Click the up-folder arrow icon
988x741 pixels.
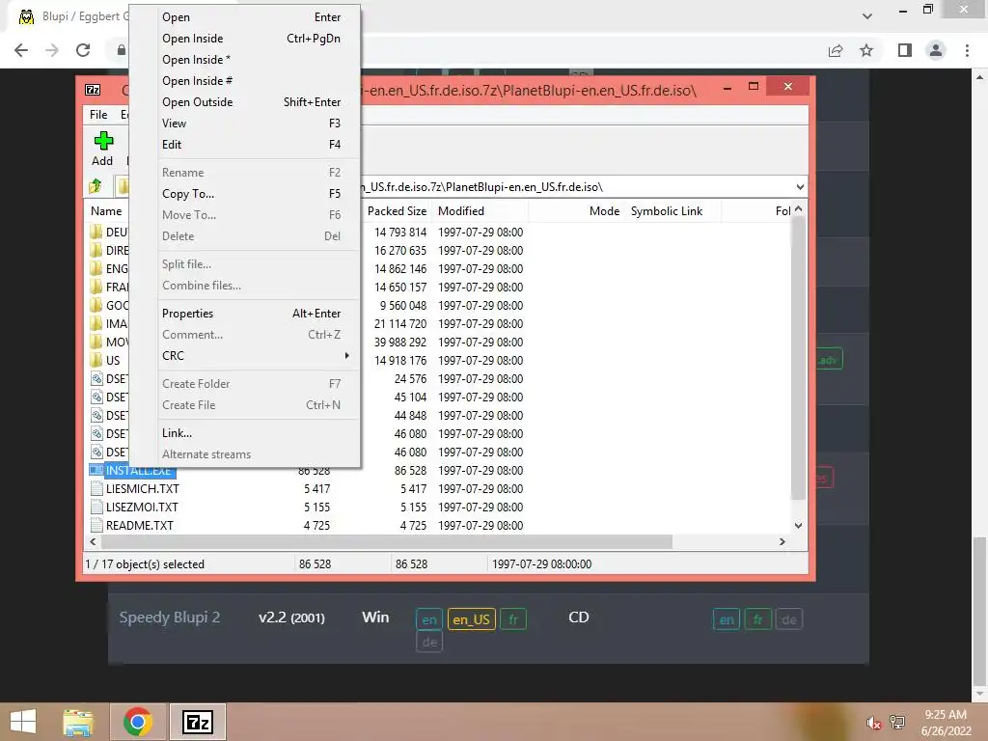(x=96, y=186)
